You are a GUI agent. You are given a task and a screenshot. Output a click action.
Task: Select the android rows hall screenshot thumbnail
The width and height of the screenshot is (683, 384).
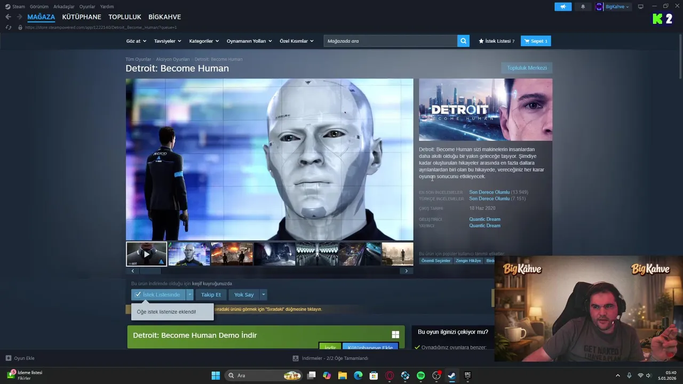click(317, 254)
